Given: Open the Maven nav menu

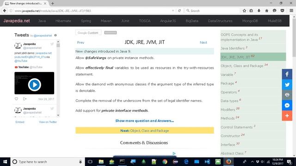Looking at the screenshot, I should 106,21.
